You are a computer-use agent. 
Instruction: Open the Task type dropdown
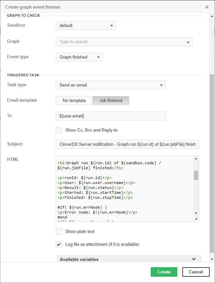(x=110, y=85)
